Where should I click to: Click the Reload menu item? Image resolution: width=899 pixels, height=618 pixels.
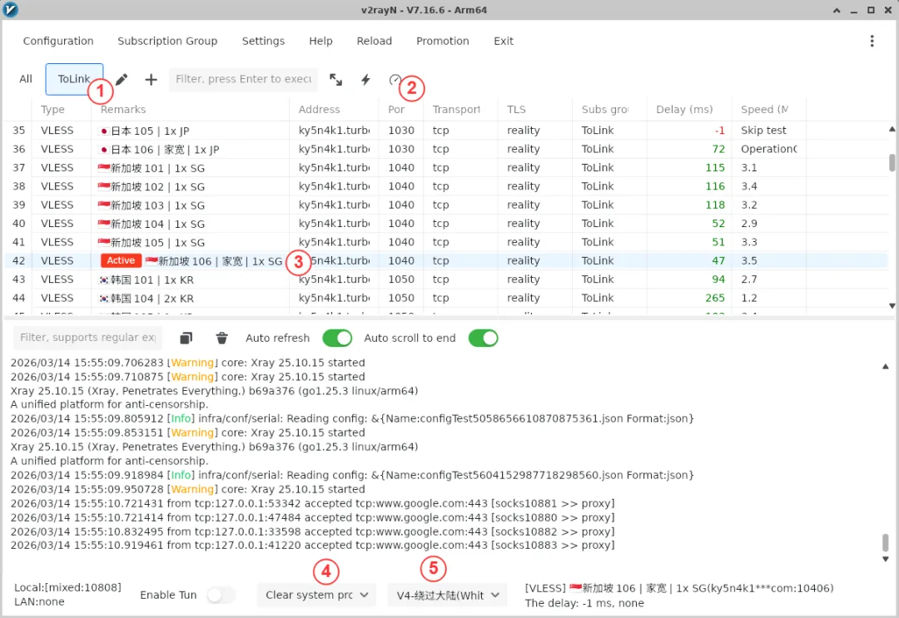coord(375,41)
